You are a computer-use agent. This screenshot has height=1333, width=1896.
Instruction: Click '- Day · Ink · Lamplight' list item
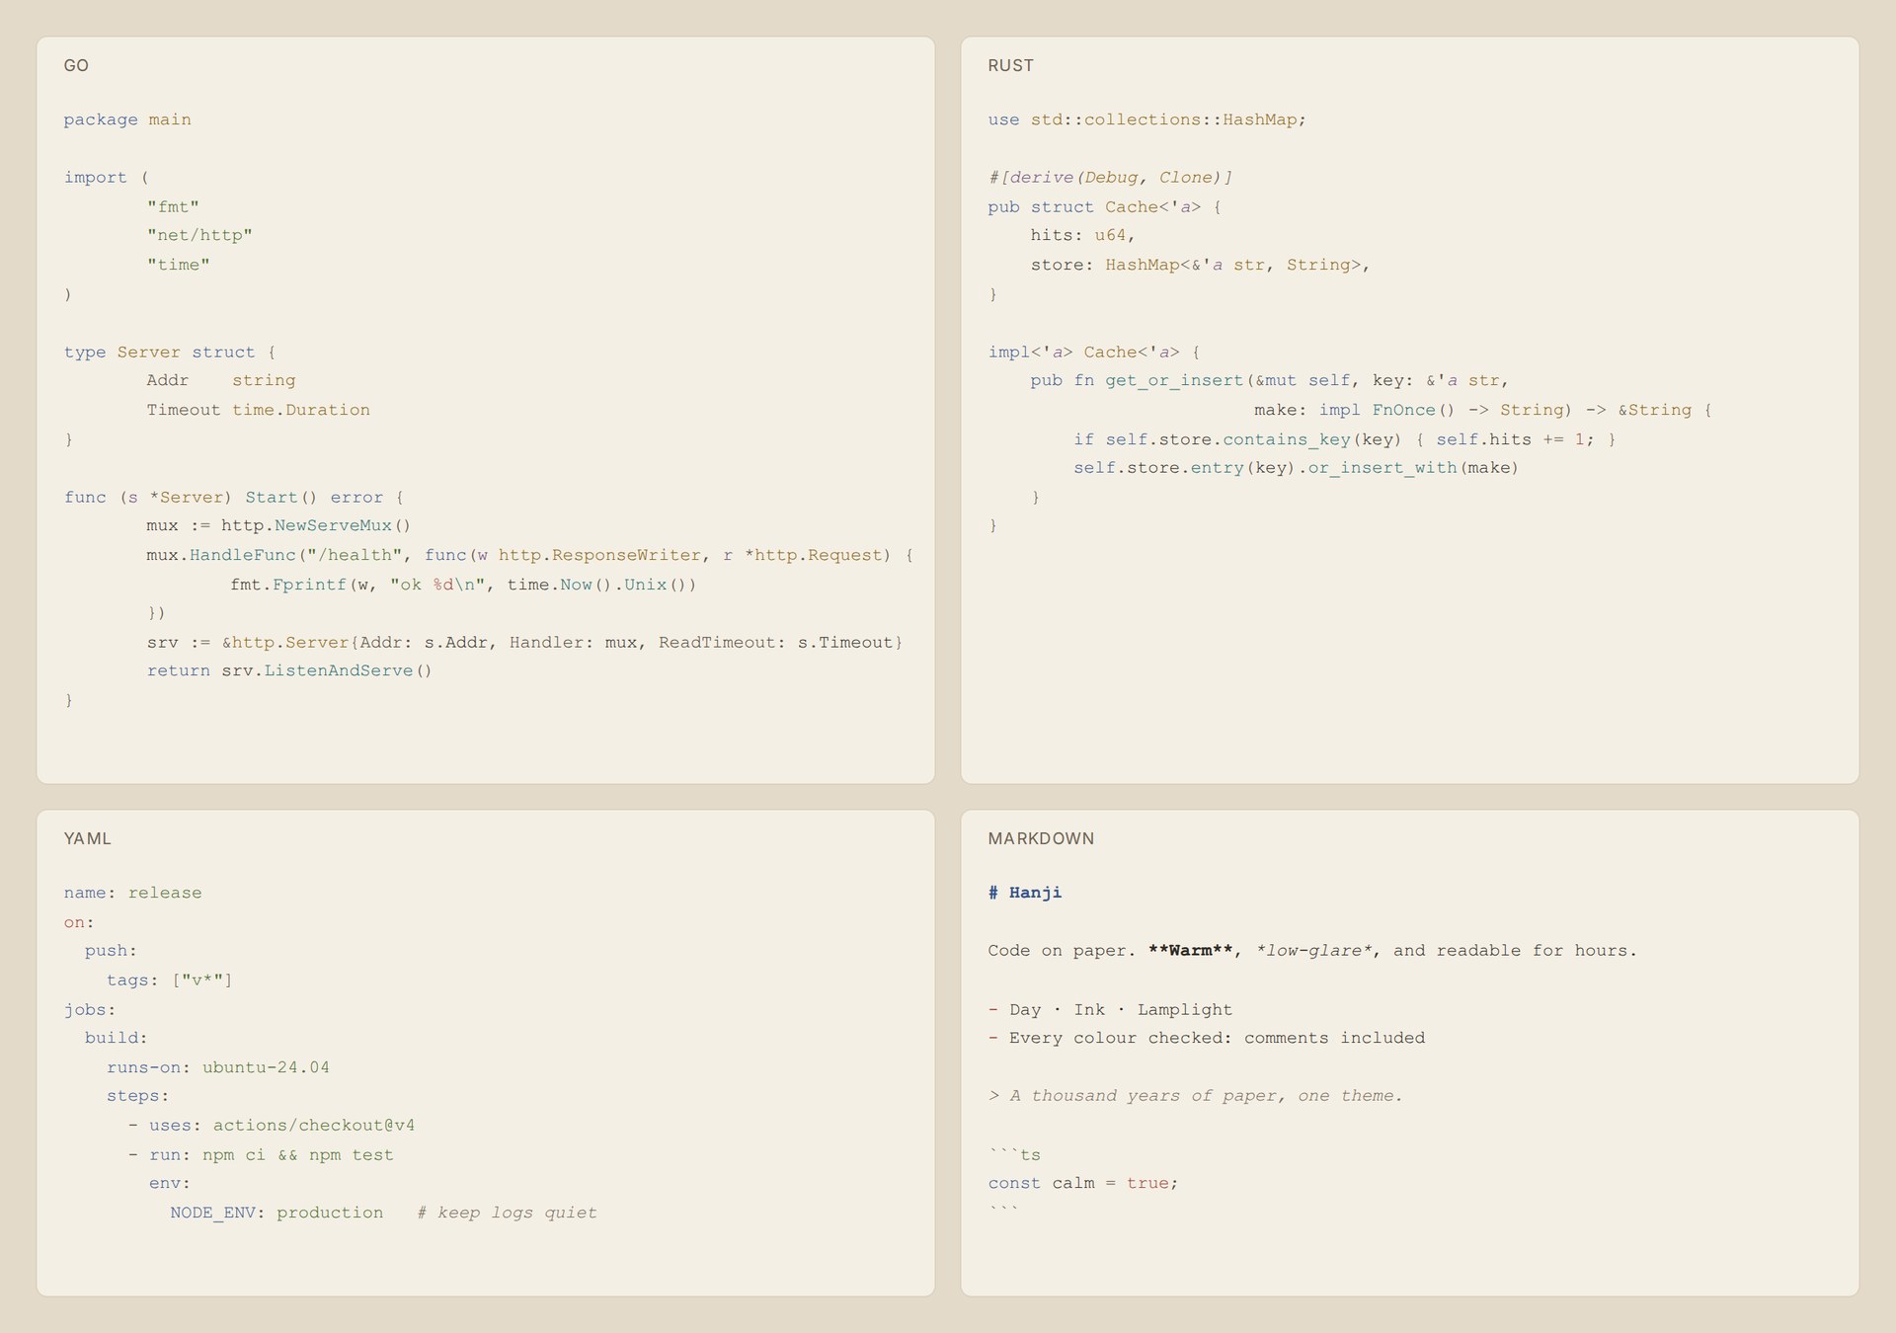tap(1110, 1009)
